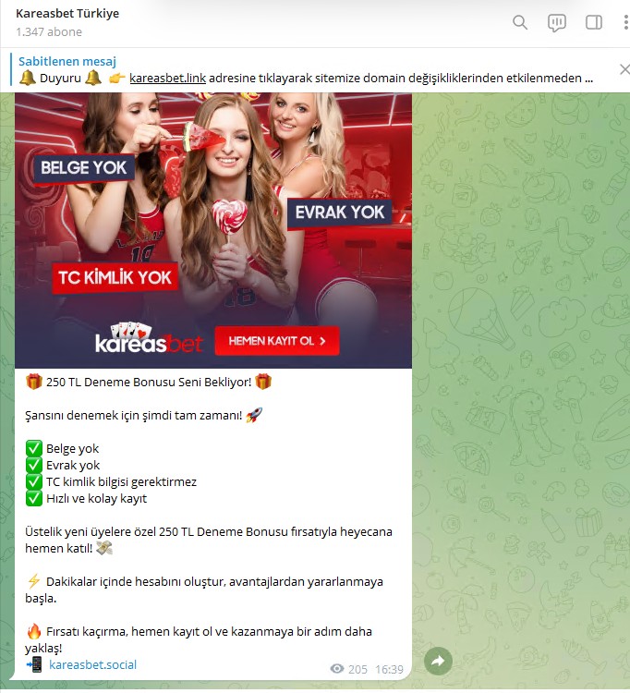Click the 'Üstelik yeni üyelere özel' paragraph

click(x=209, y=540)
